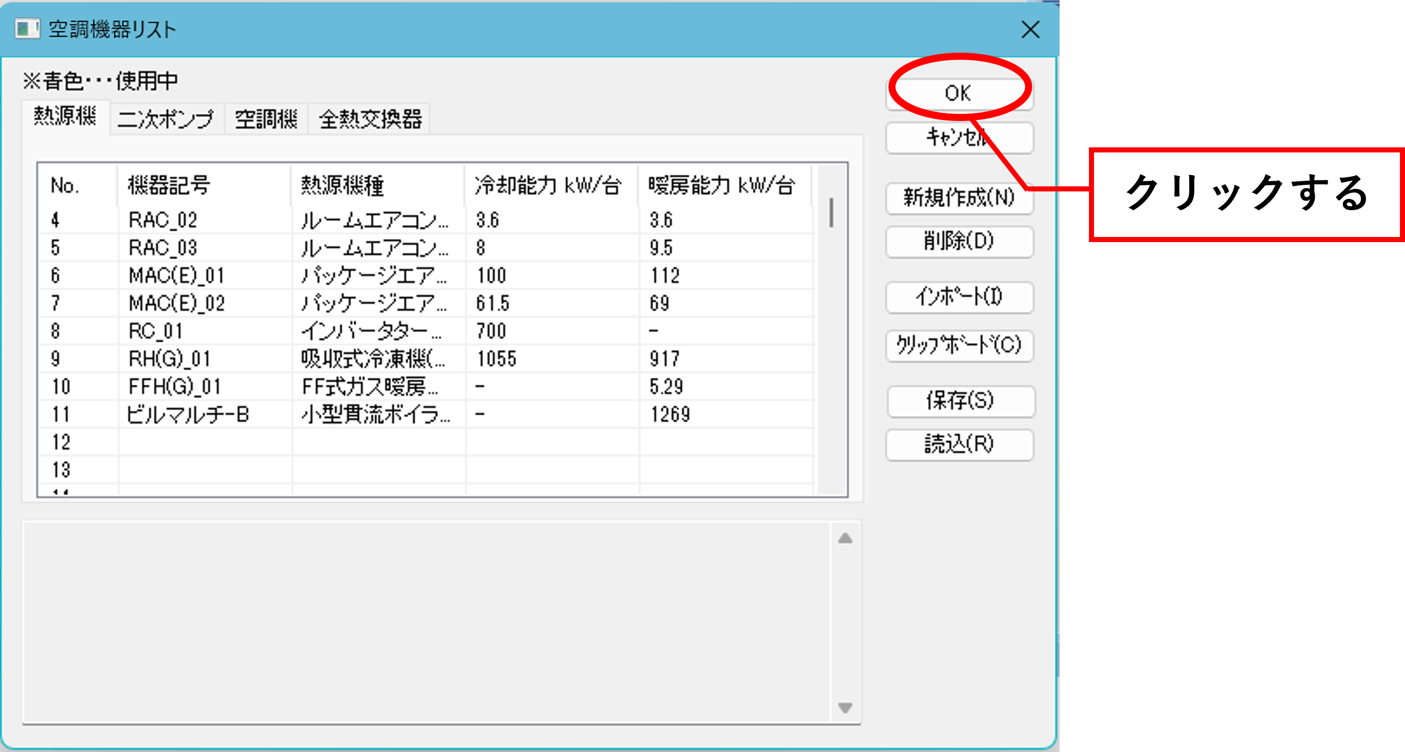Viewport: 1405px width, 752px height.
Task: Open the 全熱交換器 tab
Action: (x=370, y=119)
